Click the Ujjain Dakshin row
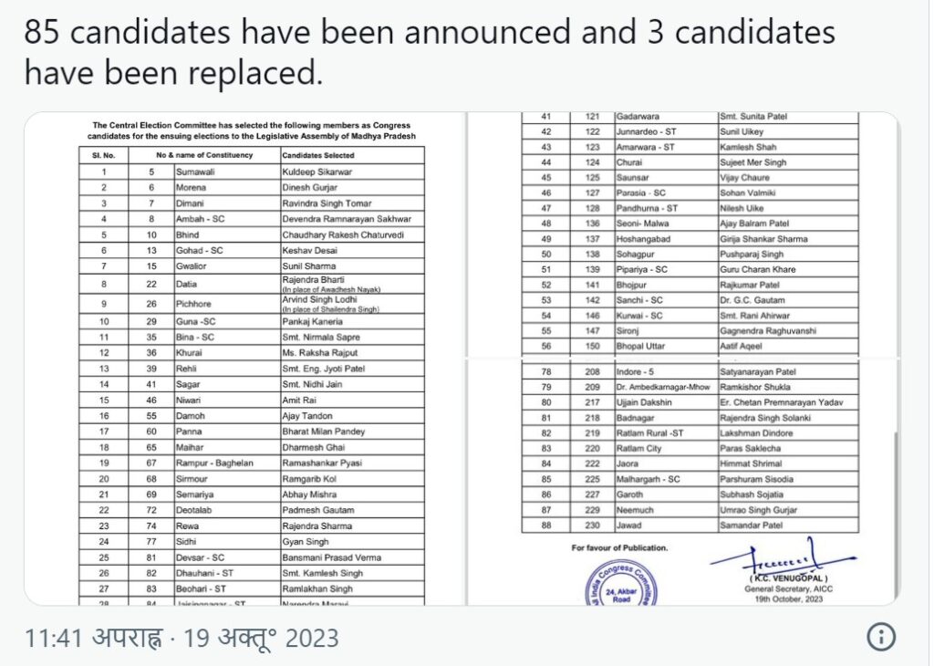 (x=690, y=402)
